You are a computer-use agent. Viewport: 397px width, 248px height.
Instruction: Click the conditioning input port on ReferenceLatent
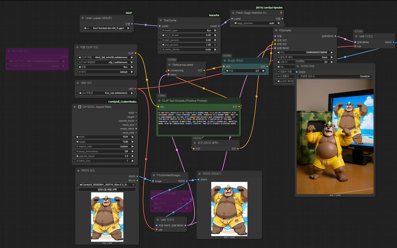(x=168, y=70)
